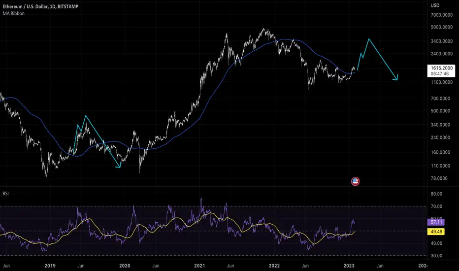Click the RSI value label 57.11
The width and height of the screenshot is (459, 271).
[436, 222]
